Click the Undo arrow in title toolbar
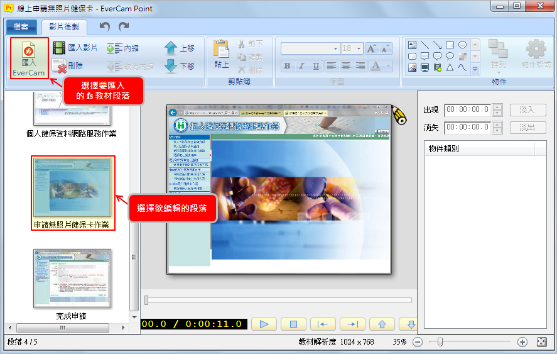This screenshot has height=354, width=557. click(x=105, y=26)
